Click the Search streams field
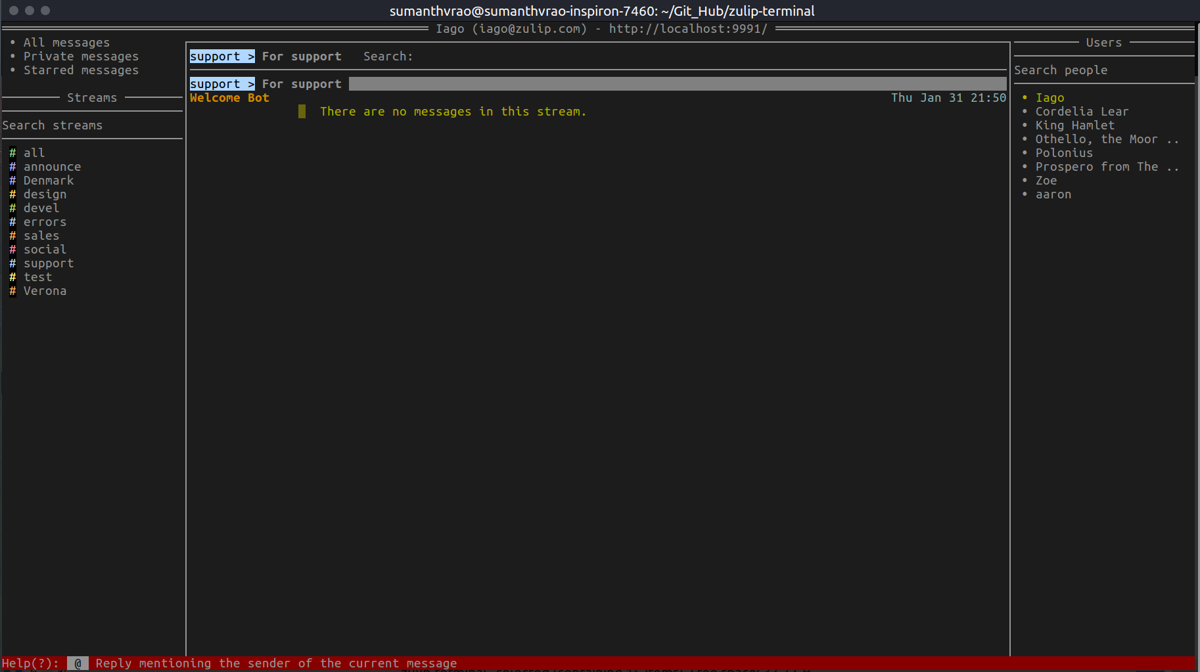Viewport: 1200px width, 672px height. point(92,125)
